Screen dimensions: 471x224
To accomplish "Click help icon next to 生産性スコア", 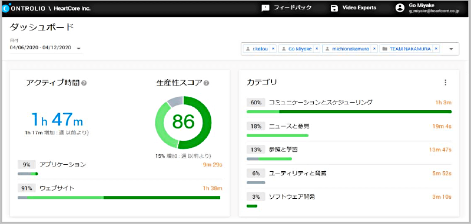I will (x=206, y=83).
